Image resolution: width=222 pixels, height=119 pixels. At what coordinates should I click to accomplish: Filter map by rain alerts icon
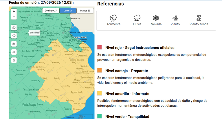point(14,36)
